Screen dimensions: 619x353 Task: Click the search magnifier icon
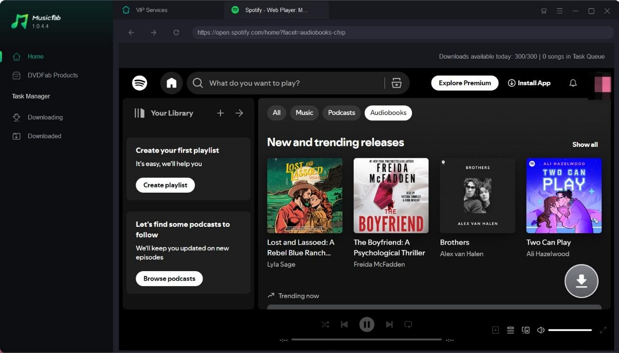pyautogui.click(x=197, y=83)
